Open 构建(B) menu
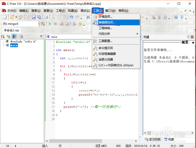Image resolution: width=196 pixels, height=148 pixels. pos(73,11)
